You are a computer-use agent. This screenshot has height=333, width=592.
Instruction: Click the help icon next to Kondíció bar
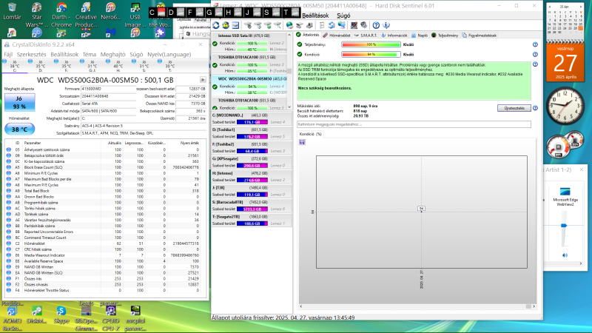click(x=535, y=54)
